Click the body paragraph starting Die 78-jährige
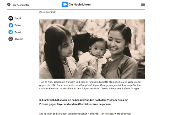This screenshot has height=115, width=173. click(x=85, y=114)
